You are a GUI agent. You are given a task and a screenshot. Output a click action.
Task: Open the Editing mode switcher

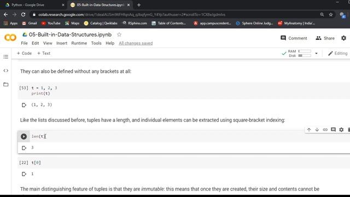[338, 54]
